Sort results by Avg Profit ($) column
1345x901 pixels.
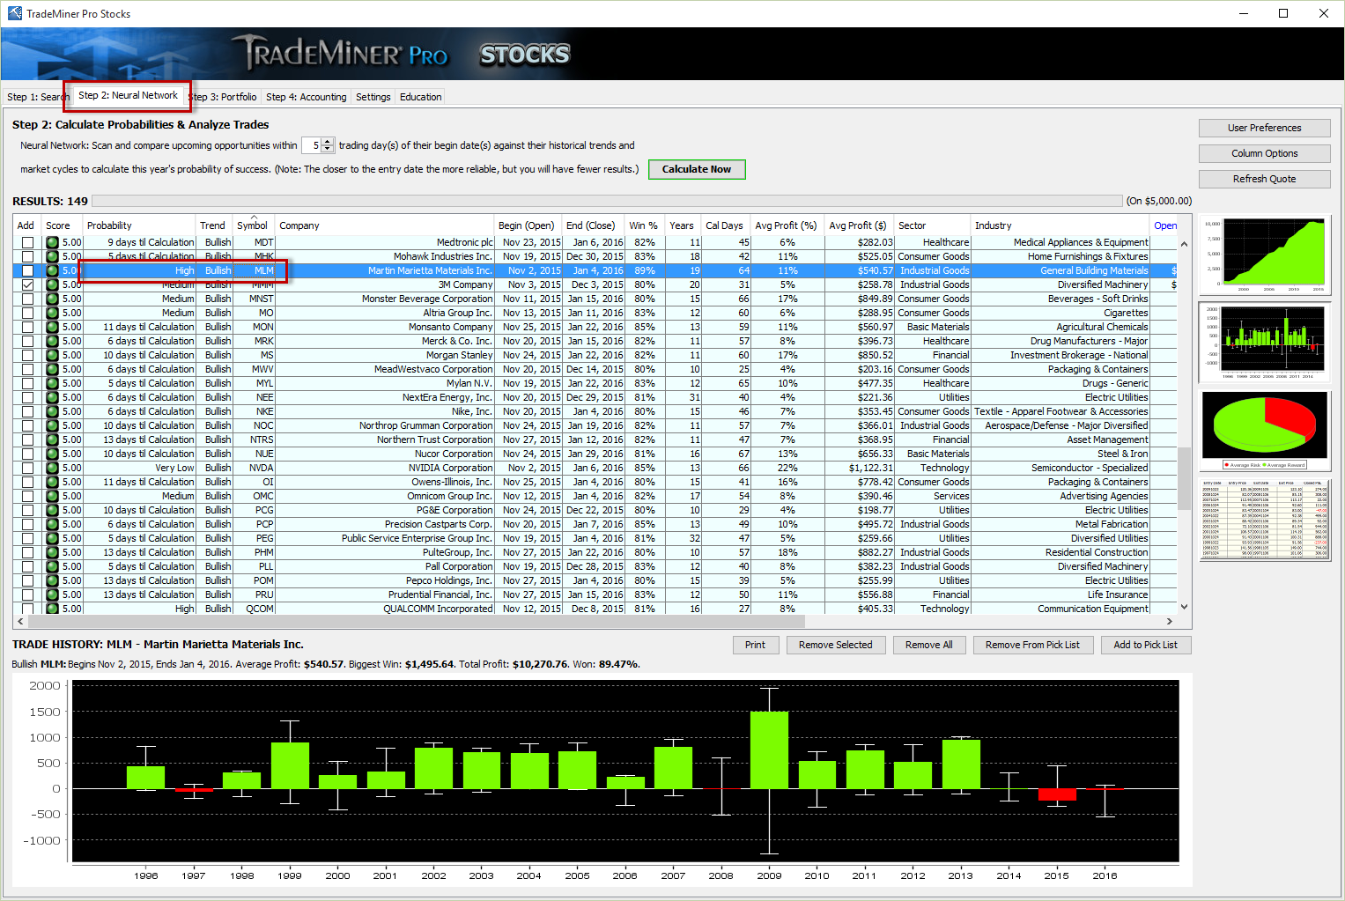click(x=860, y=225)
